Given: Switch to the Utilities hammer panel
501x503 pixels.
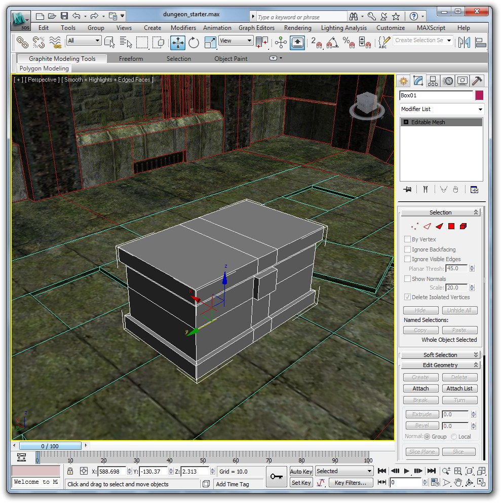Looking at the screenshot, I should coord(477,81).
